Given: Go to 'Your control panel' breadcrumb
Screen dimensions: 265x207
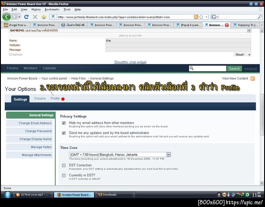Looking at the screenshot, I should (x=54, y=79).
